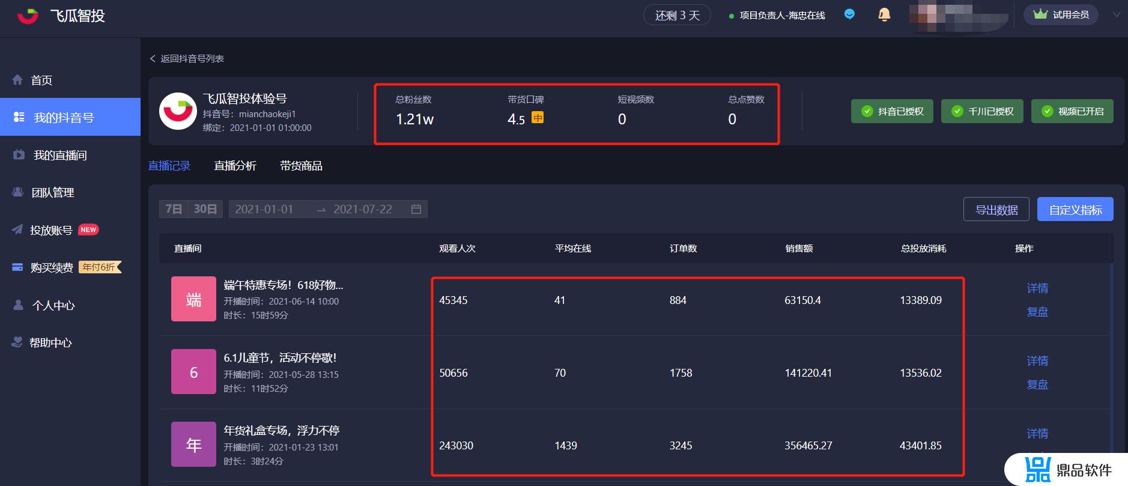The image size is (1128, 486).
Task: Click the home icon beside 首页
Action: click(17, 79)
